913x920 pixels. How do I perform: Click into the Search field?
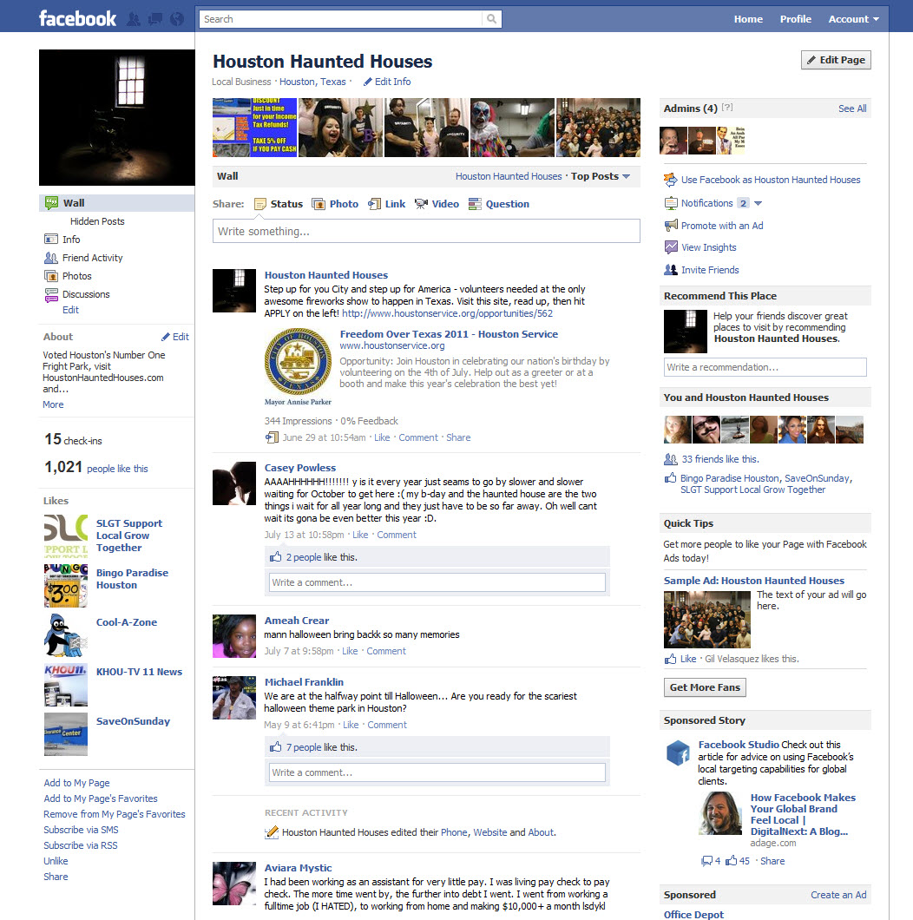coord(341,19)
